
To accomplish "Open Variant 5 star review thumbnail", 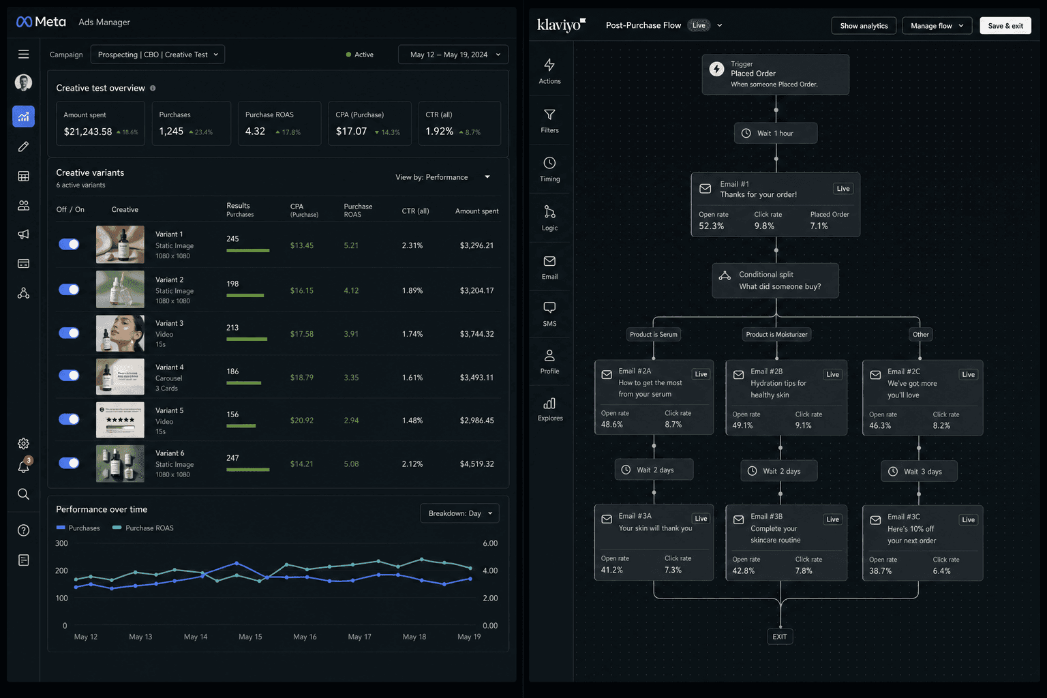I will (120, 419).
